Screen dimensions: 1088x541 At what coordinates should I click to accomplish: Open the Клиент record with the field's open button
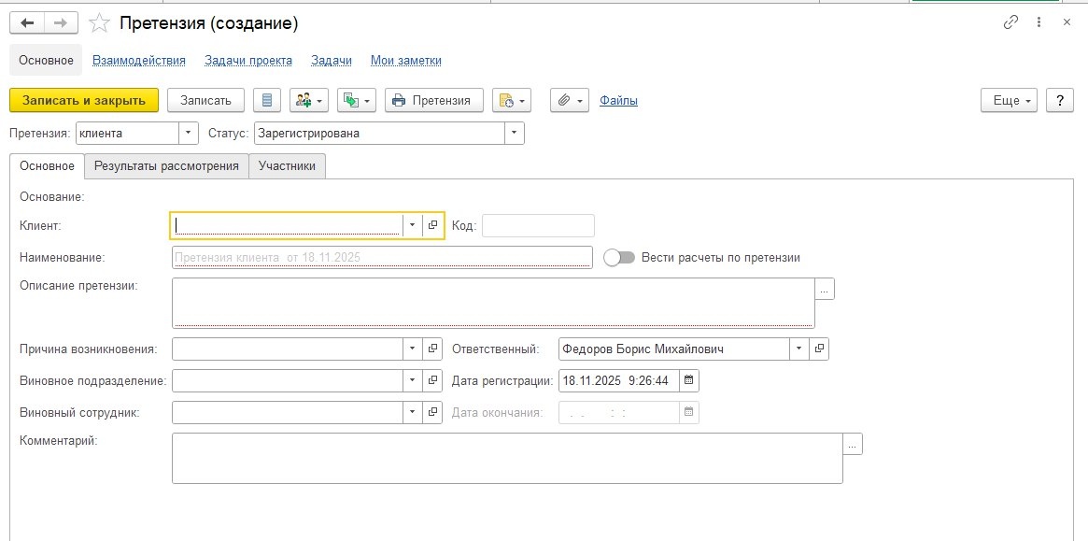click(x=433, y=225)
